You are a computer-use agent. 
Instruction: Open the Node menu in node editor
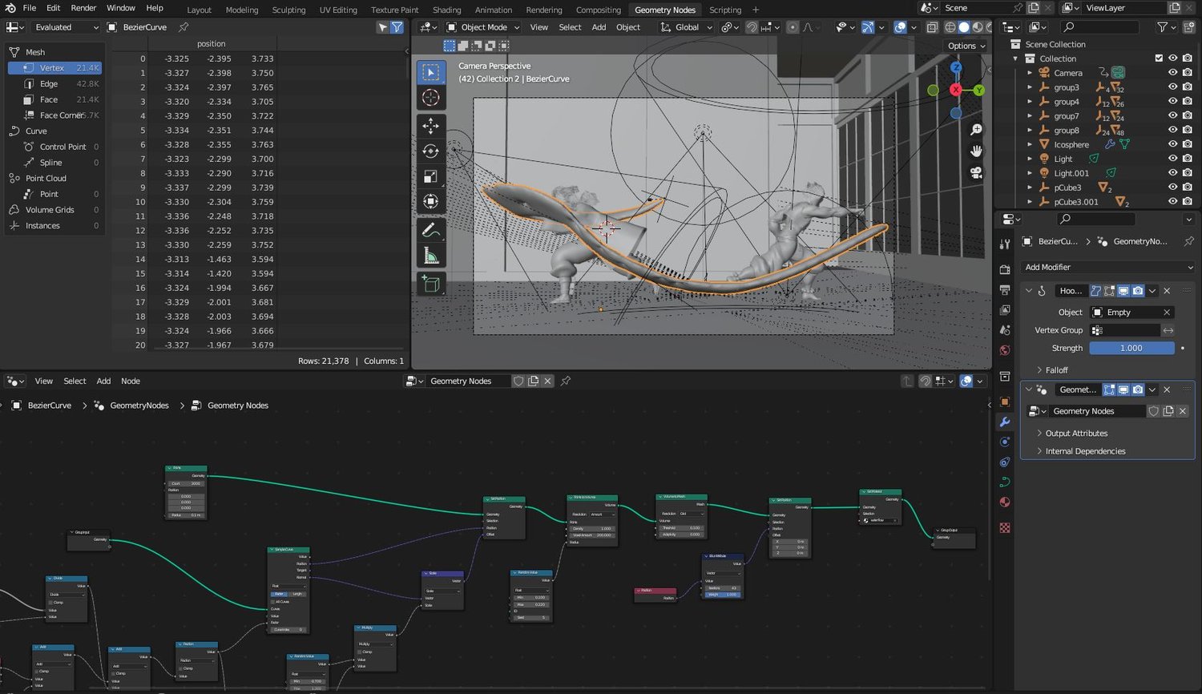(131, 381)
